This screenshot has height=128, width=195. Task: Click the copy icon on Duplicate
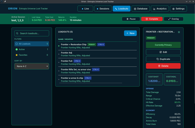[x=158, y=59]
